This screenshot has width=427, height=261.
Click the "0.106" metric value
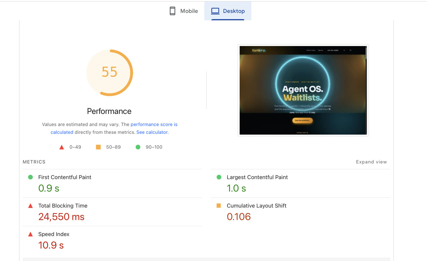point(239,217)
